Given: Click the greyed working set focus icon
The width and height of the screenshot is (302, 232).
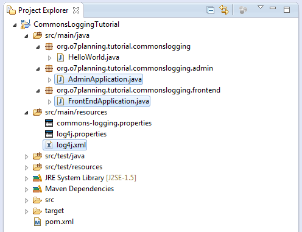Looking at the screenshot, I should tap(243, 10).
